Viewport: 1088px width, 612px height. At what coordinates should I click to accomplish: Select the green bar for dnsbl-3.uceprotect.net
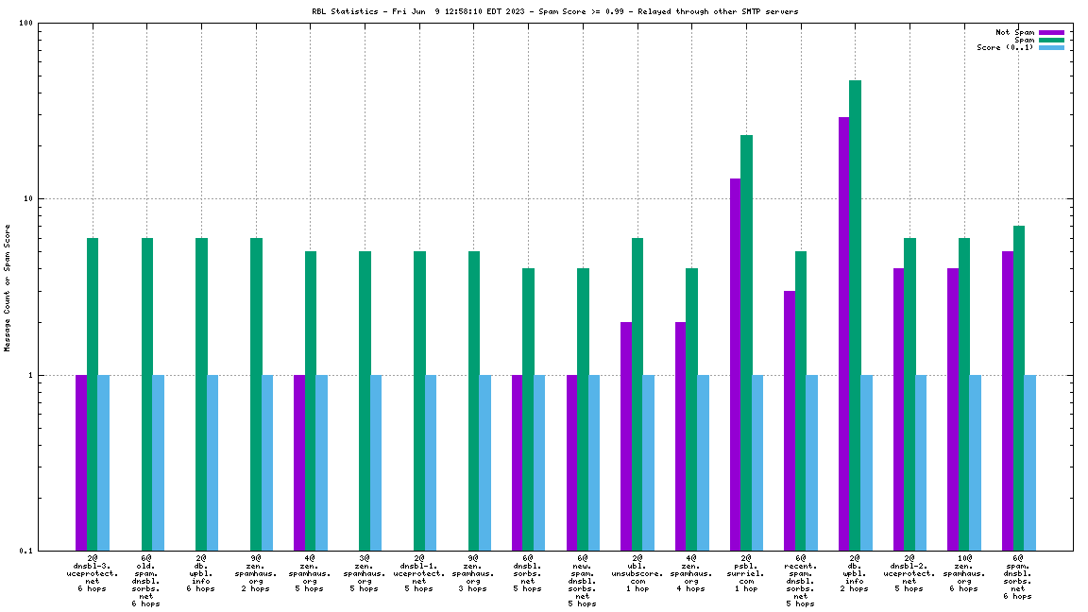point(93,392)
